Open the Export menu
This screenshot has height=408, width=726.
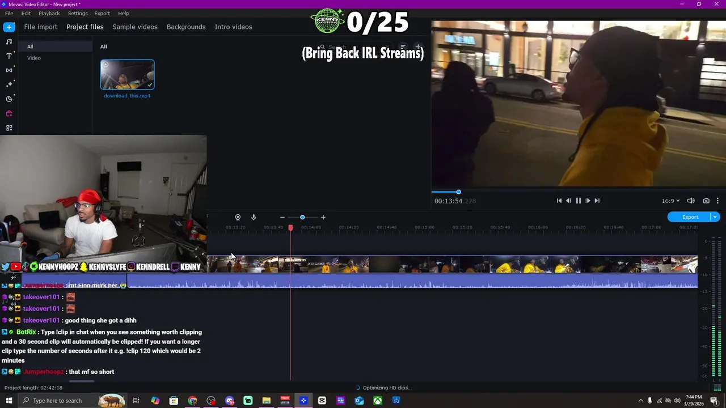click(102, 13)
